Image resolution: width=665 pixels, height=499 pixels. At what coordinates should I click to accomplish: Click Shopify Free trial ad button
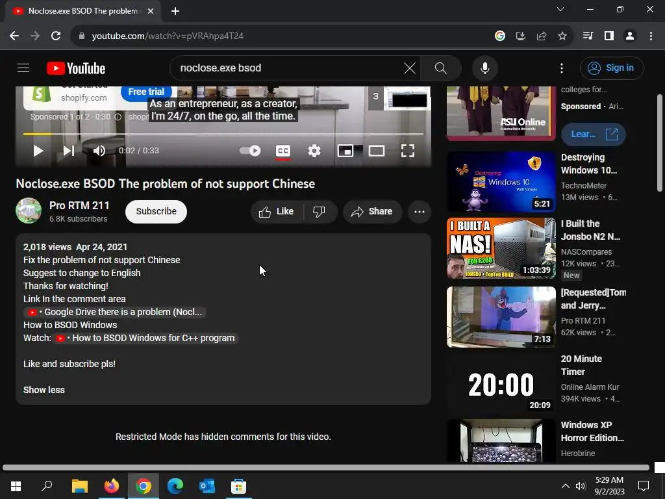[x=146, y=92]
